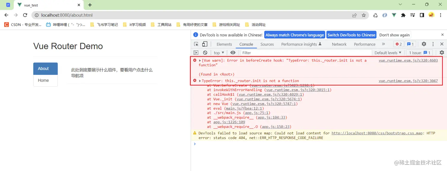The width and height of the screenshot is (447, 171).
Task: Select the Home navigation item
Action: pyautogui.click(x=46, y=80)
